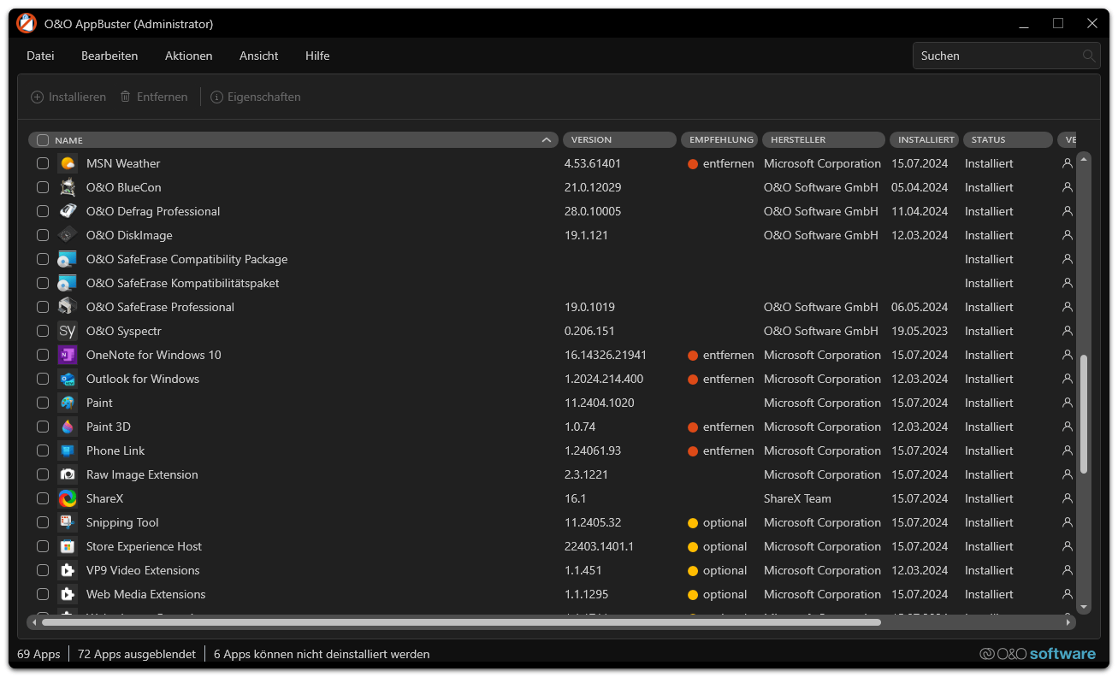
Task: Click the O&O SafeErase Professional icon
Action: [68, 307]
